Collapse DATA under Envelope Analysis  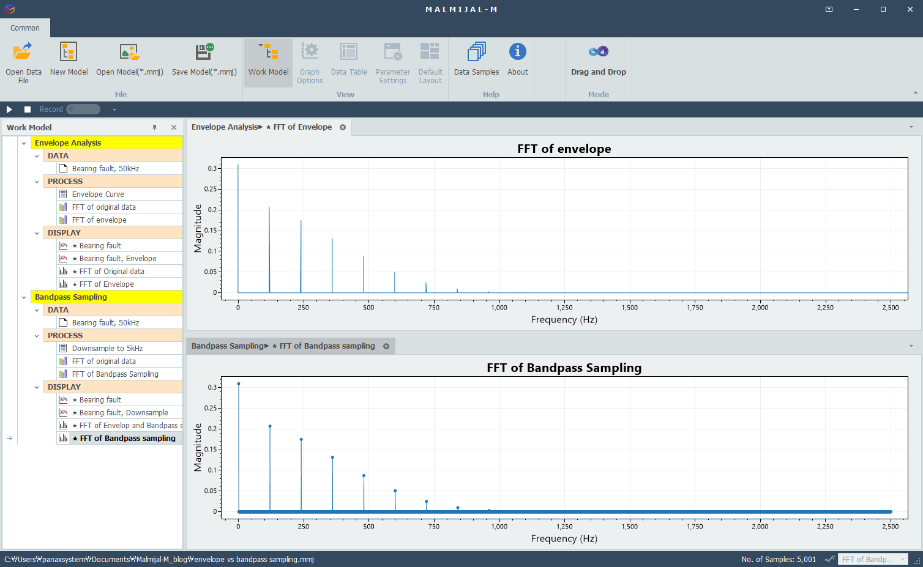pos(37,156)
